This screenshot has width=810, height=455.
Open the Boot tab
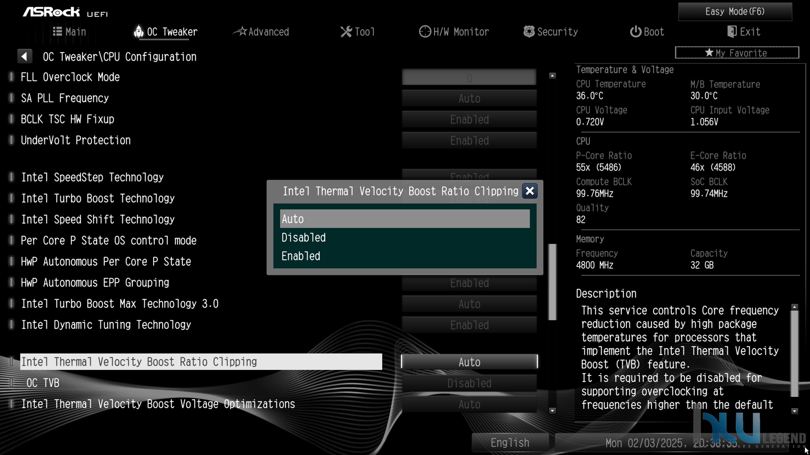647,32
